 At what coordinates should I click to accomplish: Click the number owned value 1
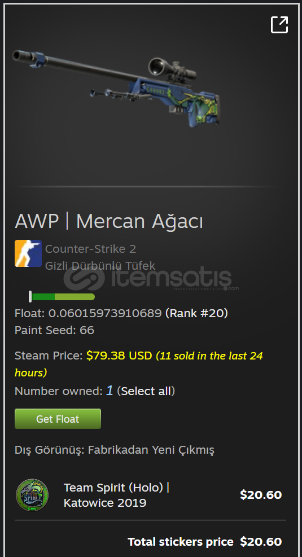(110, 391)
